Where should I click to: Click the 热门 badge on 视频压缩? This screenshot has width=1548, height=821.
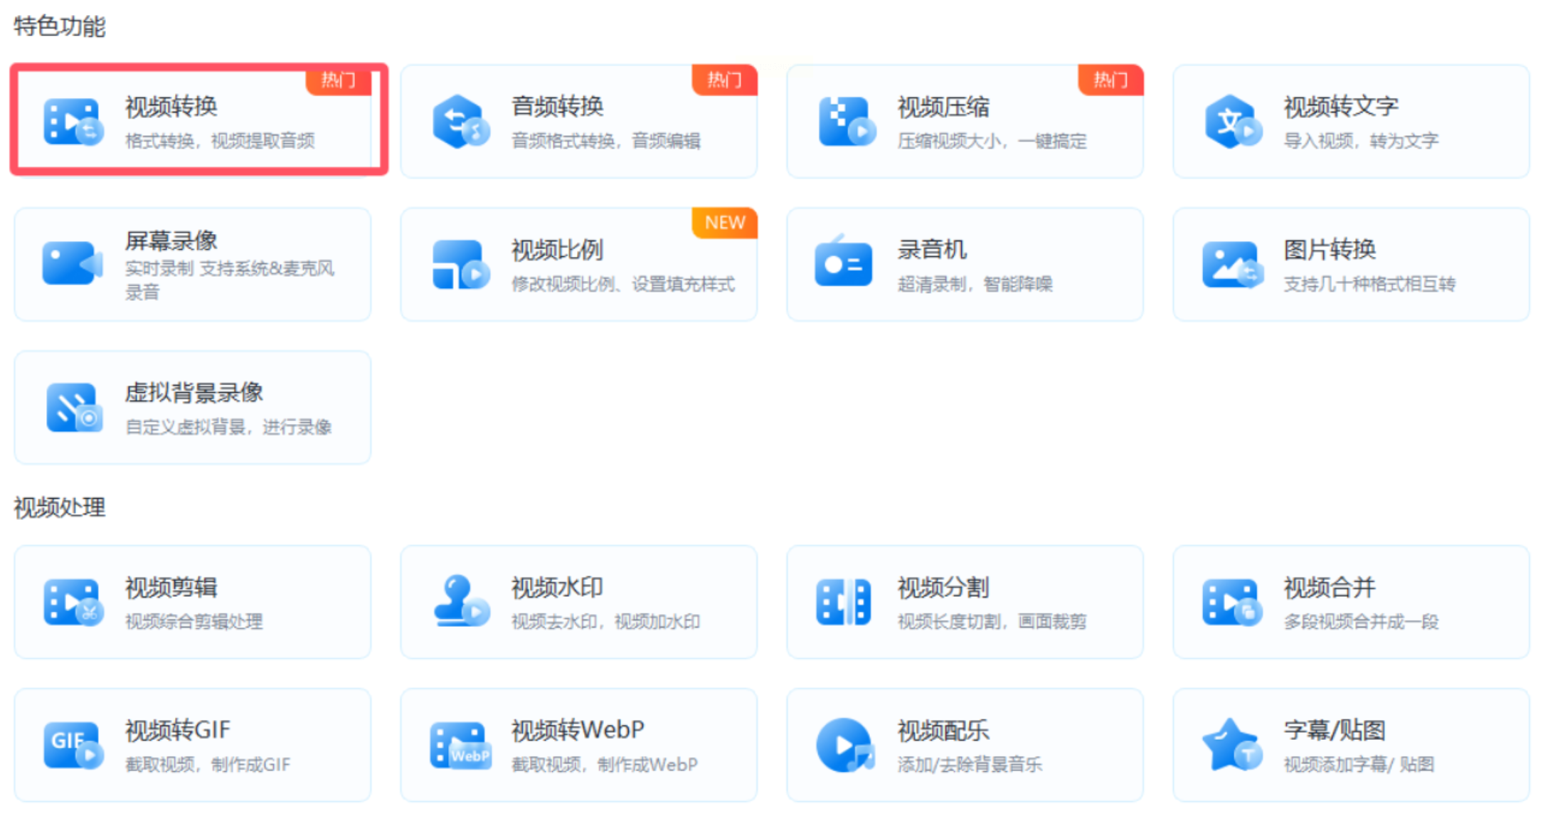click(1110, 80)
